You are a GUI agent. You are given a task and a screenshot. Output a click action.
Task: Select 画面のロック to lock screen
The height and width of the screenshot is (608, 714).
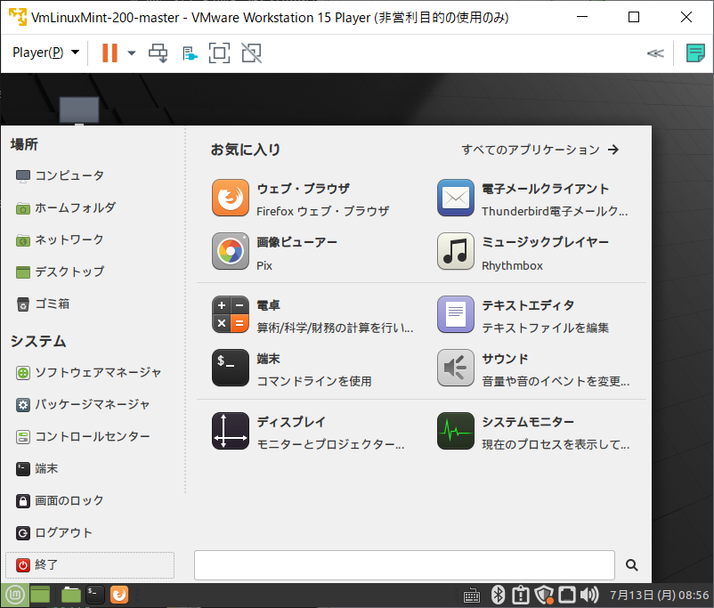coord(61,501)
